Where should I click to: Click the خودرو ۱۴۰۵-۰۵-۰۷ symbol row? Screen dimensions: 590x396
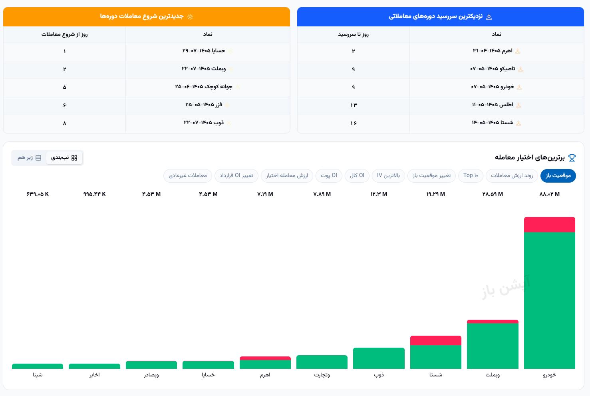441,87
